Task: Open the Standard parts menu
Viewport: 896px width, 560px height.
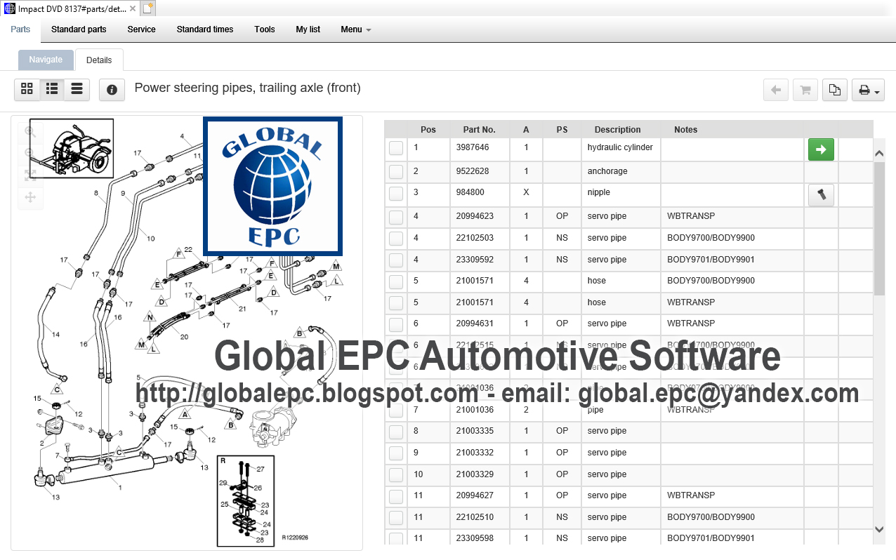Action: 79,29
